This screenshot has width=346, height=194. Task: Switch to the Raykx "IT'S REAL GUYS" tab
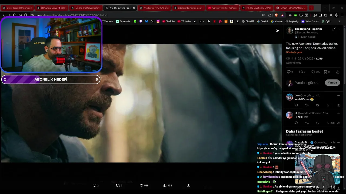[154, 8]
